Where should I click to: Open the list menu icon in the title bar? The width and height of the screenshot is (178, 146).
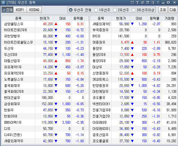(153, 2)
